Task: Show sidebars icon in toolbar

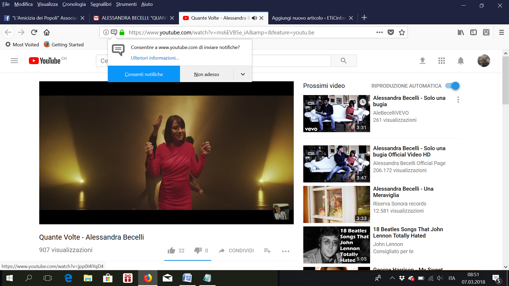Action: 473,32
